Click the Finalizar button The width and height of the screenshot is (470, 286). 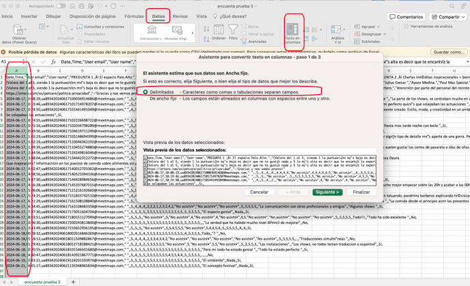click(x=361, y=192)
